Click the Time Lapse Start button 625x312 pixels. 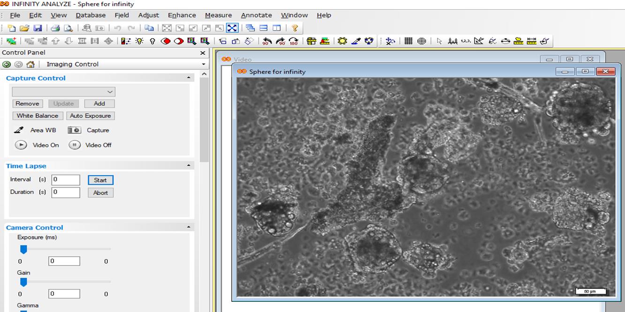point(100,180)
